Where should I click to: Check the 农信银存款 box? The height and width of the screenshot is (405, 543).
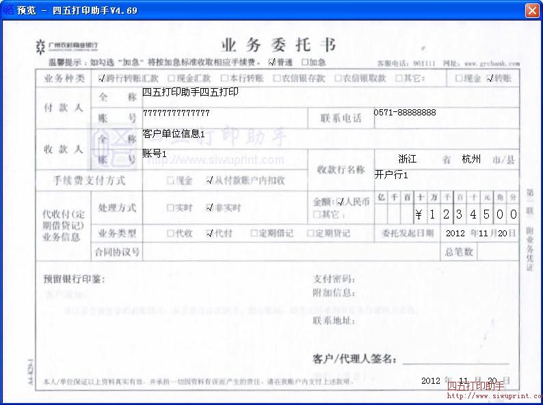pos(276,79)
